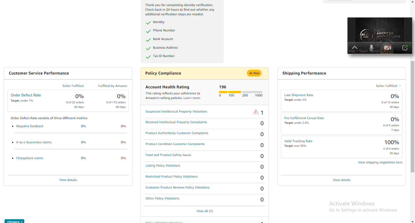This screenshot has width=415, height=223.
Task: Click Learn more about Account Health Rating
Action: (x=191, y=98)
